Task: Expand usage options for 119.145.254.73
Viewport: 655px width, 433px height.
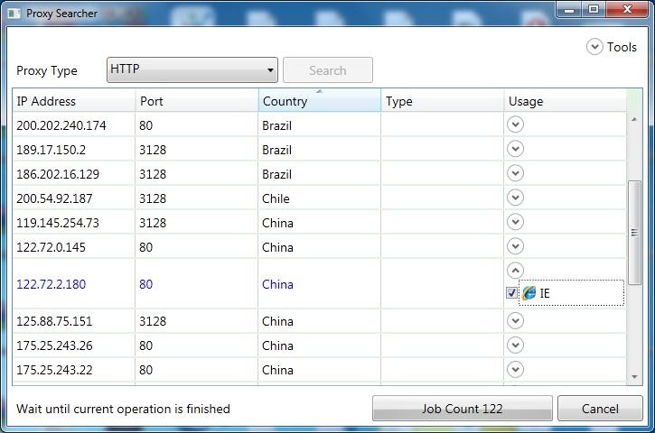Action: pos(516,222)
